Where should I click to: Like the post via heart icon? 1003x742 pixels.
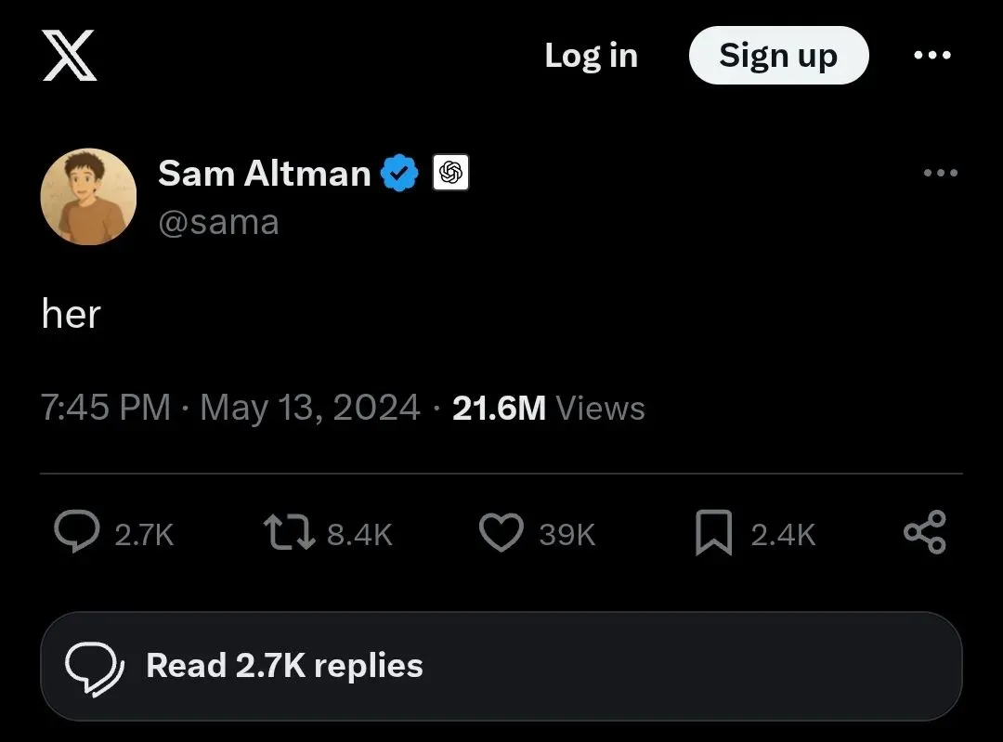[x=501, y=533]
